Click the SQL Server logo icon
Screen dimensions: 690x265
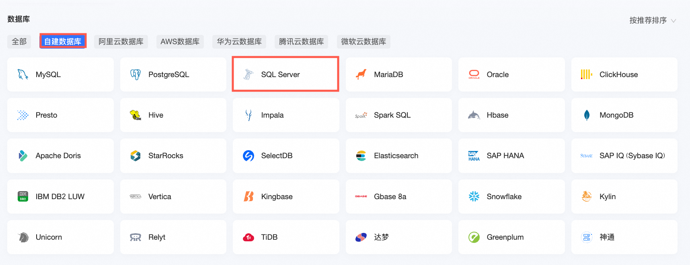[x=248, y=74]
